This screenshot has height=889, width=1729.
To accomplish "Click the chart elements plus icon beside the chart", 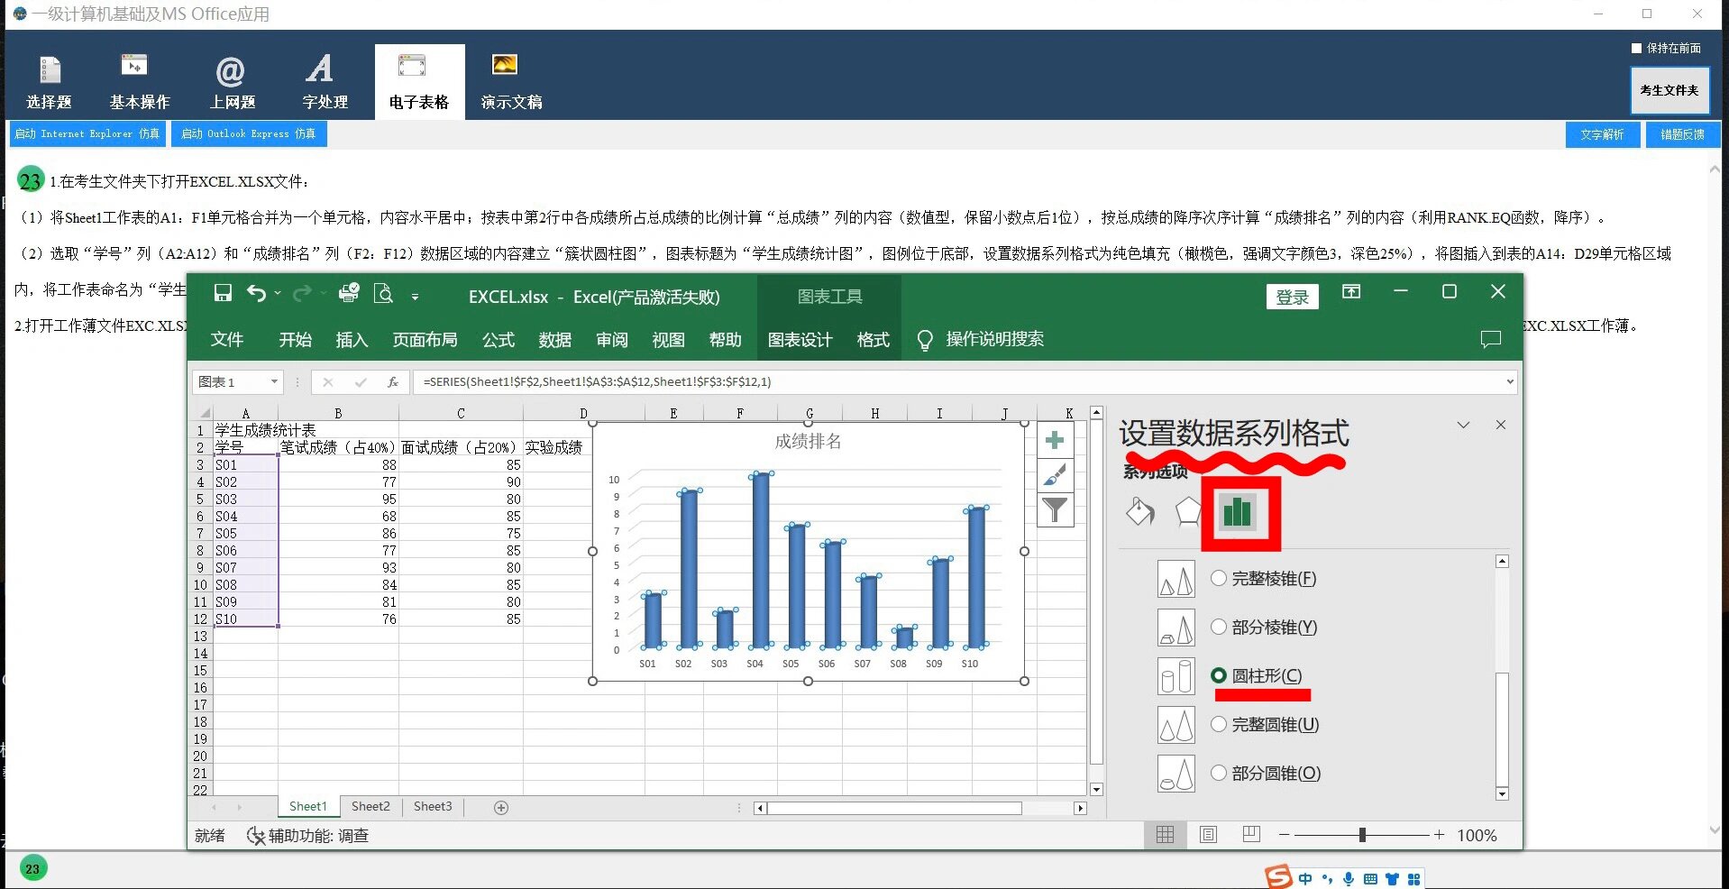I will pos(1055,441).
